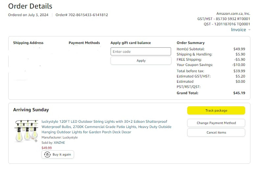Expand the Invoice chevron arrow
257x170 pixels.
[x=249, y=30]
